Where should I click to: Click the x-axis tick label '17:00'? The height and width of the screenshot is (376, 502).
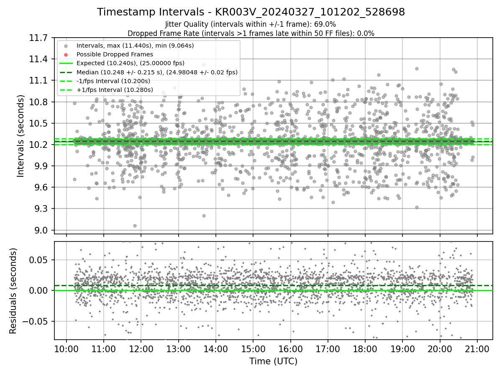328,348
